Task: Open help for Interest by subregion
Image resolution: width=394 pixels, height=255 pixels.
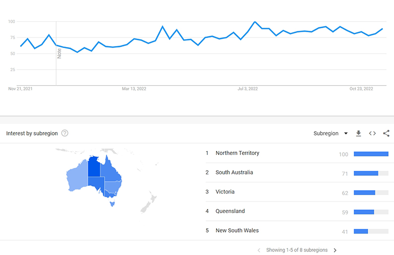Action: point(64,133)
